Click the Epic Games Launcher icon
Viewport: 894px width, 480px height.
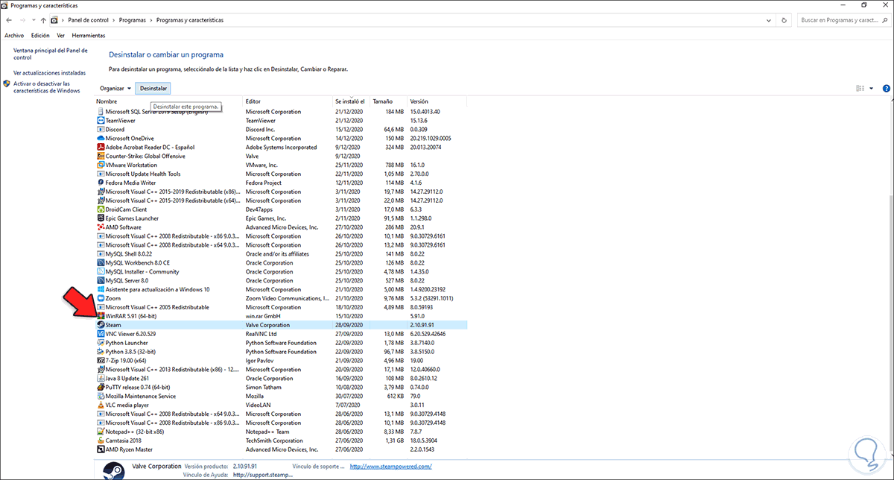pyautogui.click(x=101, y=218)
